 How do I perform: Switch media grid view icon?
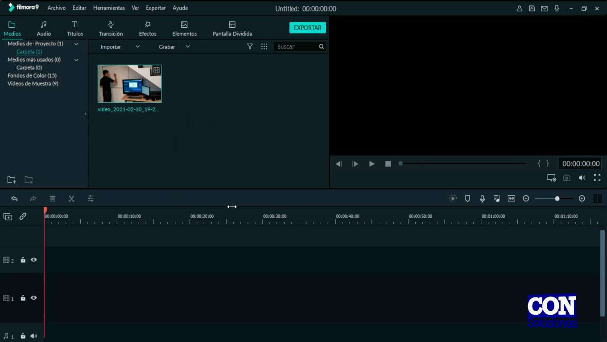(264, 46)
